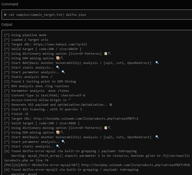Click the 'Using pipeline mode' line
Image resolution: width=192 pixels, height=175 pixels.
25,35
